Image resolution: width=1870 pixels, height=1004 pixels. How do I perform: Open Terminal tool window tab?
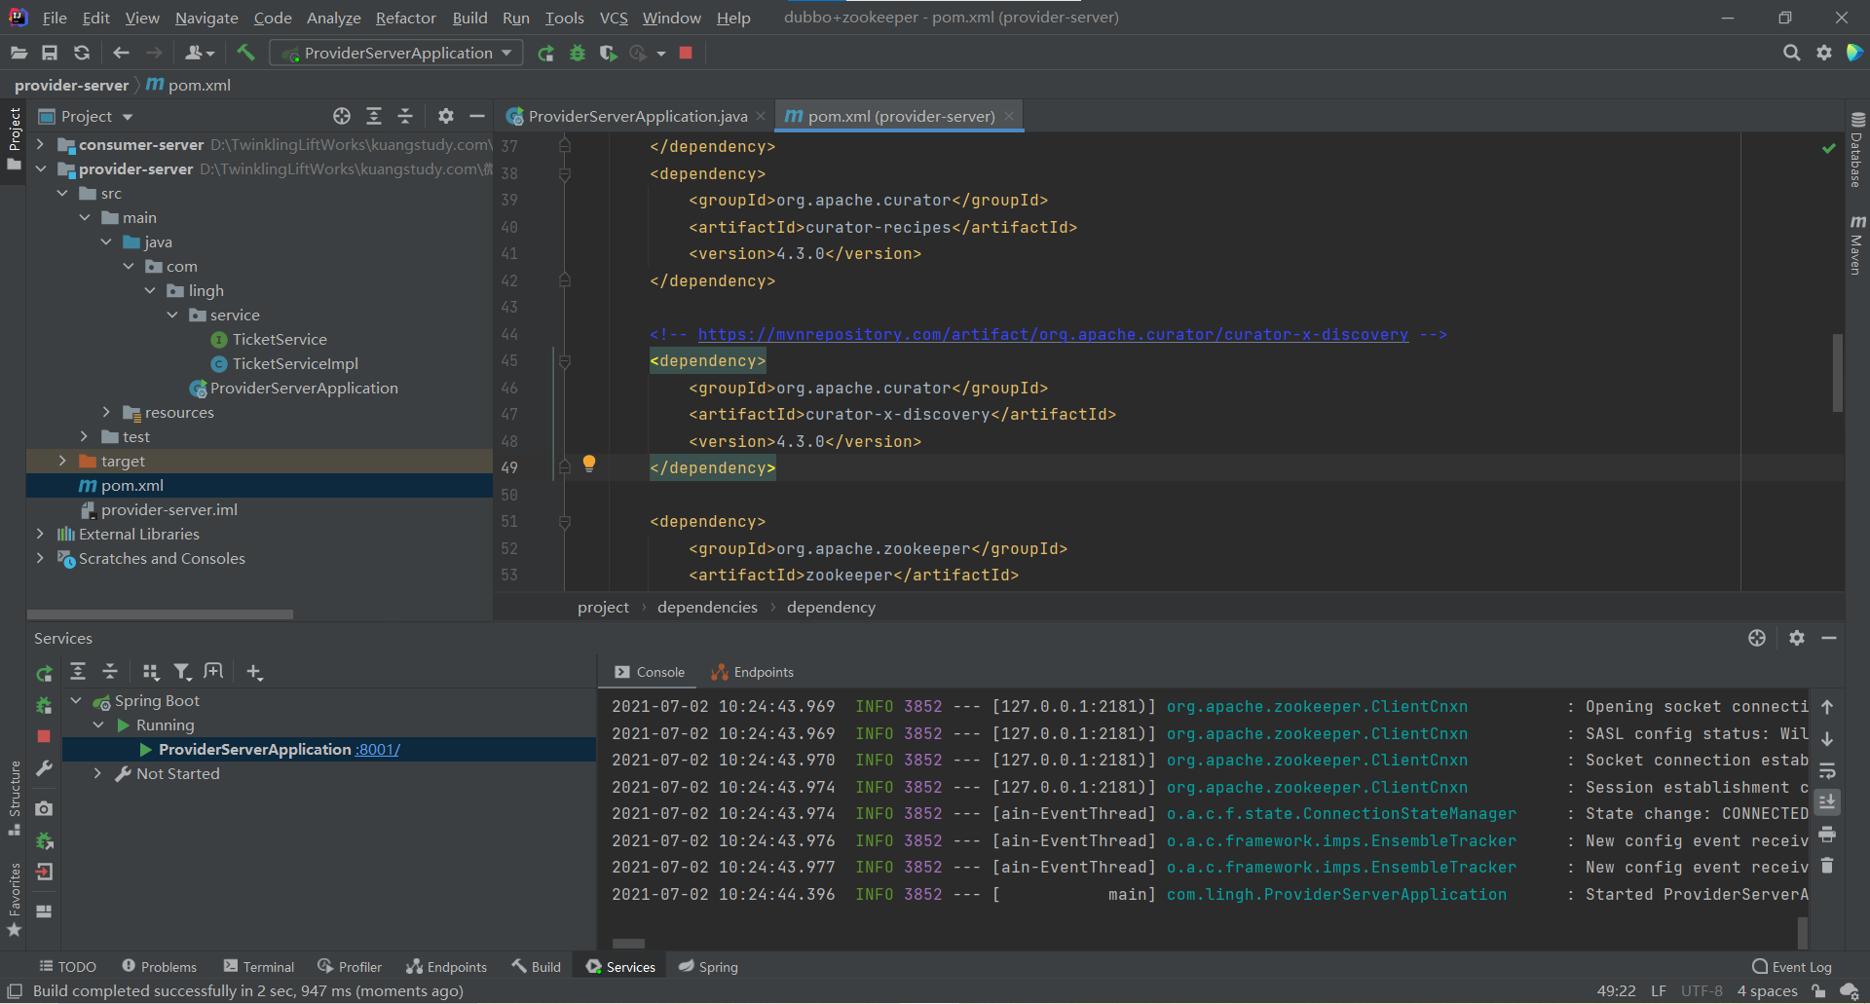(x=258, y=966)
